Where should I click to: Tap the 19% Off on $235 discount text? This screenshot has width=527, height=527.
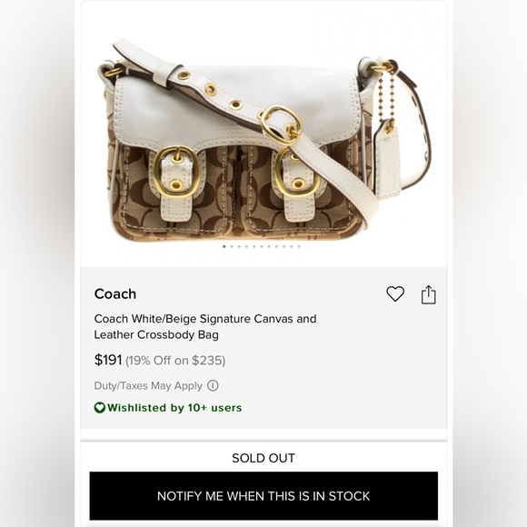click(x=175, y=361)
